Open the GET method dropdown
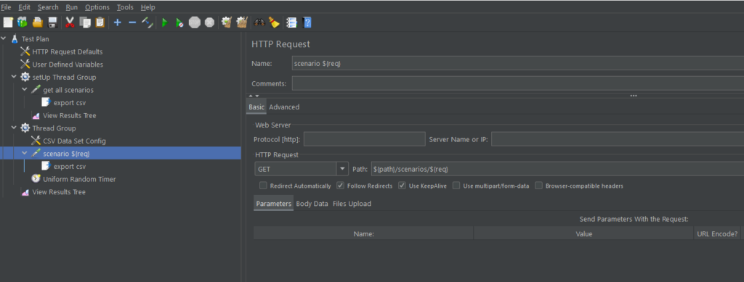 (342, 168)
